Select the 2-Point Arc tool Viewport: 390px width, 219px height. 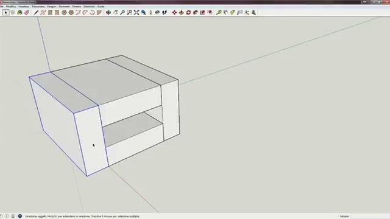click(85, 12)
